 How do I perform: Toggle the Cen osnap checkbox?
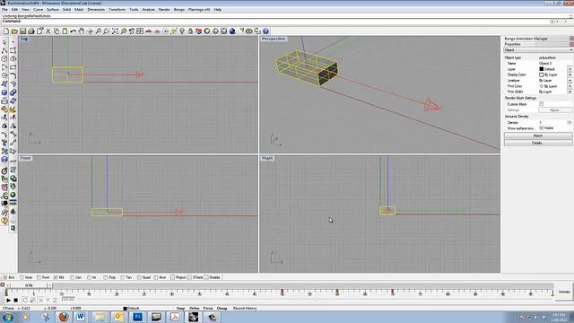click(x=72, y=277)
